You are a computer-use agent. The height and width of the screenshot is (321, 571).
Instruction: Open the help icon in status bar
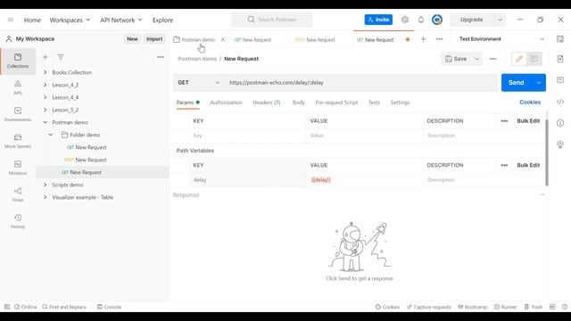(x=565, y=307)
